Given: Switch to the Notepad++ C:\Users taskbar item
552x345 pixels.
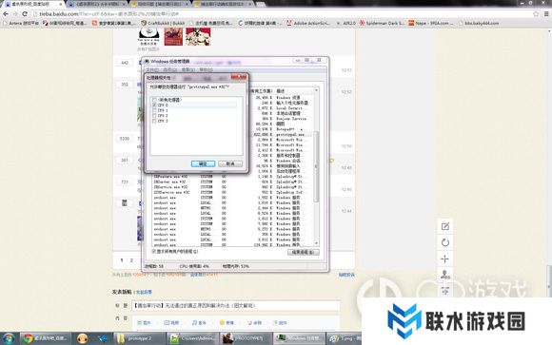Looking at the screenshot, I should click(x=193, y=338).
